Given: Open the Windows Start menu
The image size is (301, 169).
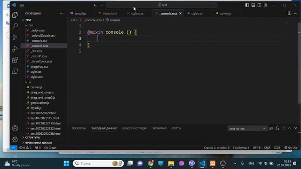Looking at the screenshot, I should [66, 163].
